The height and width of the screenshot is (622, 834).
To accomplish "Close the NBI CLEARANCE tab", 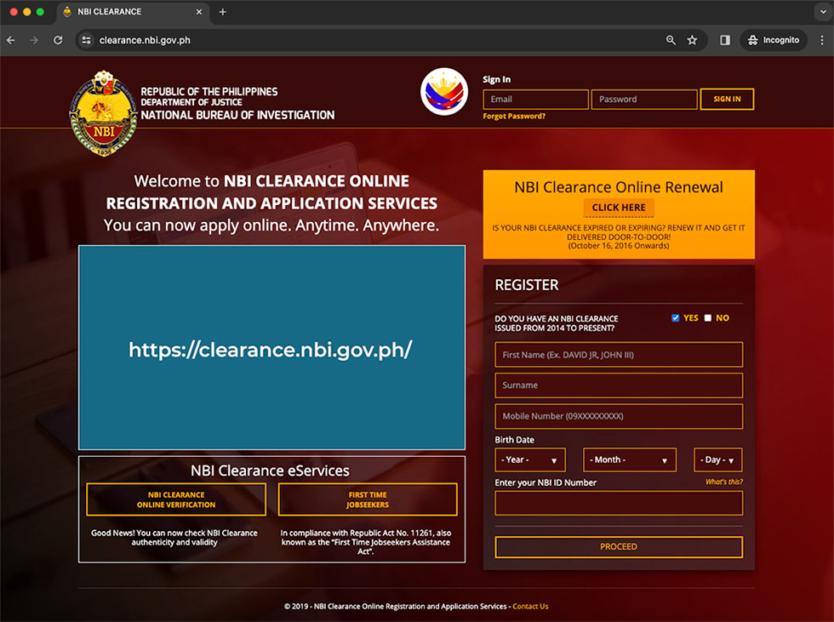I will point(199,12).
